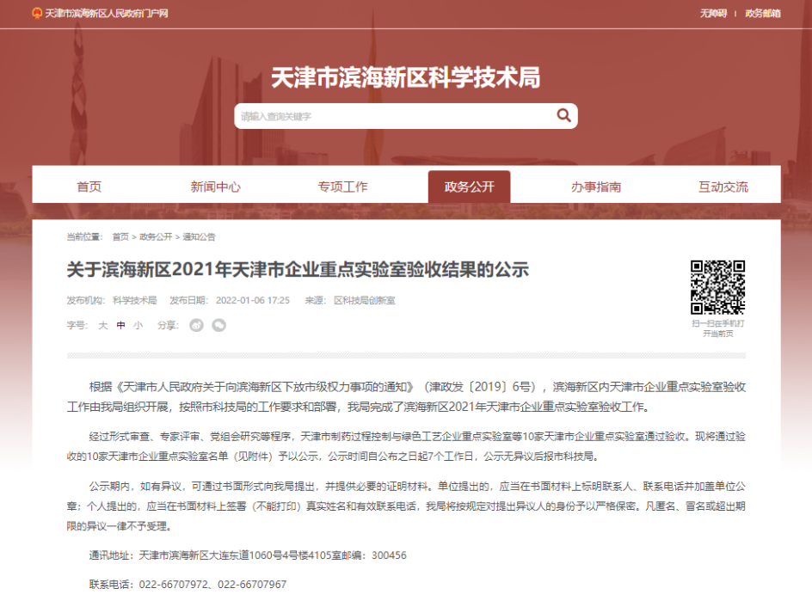The height and width of the screenshot is (613, 812).
Task: Click the 无障碍 accessibility link
Action: 713,13
